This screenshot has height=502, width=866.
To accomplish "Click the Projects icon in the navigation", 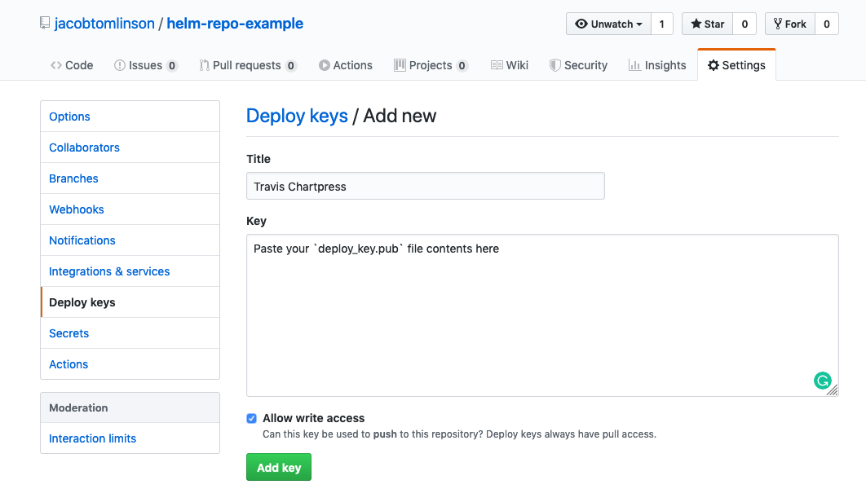I will 400,64.
